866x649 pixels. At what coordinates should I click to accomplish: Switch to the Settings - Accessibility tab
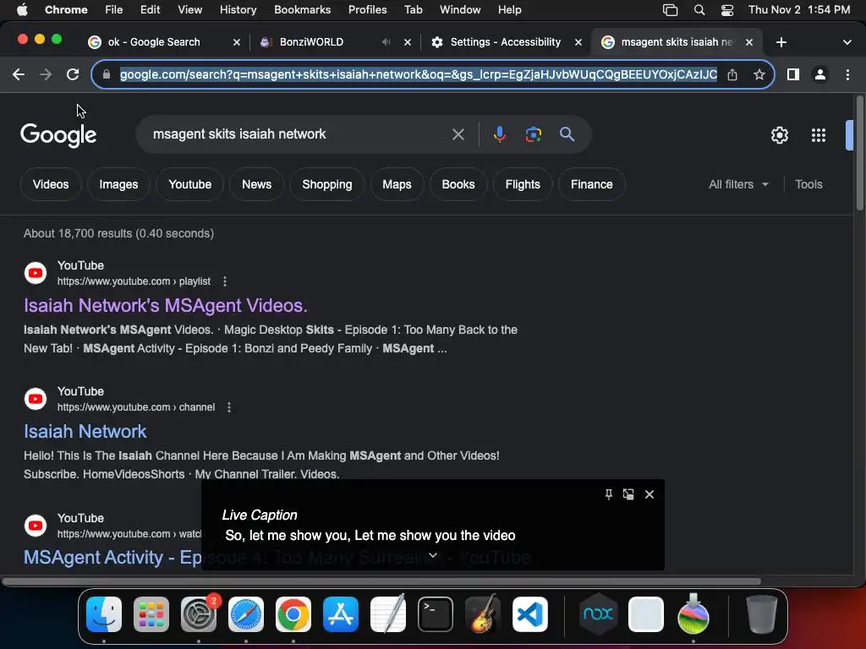[x=506, y=42]
